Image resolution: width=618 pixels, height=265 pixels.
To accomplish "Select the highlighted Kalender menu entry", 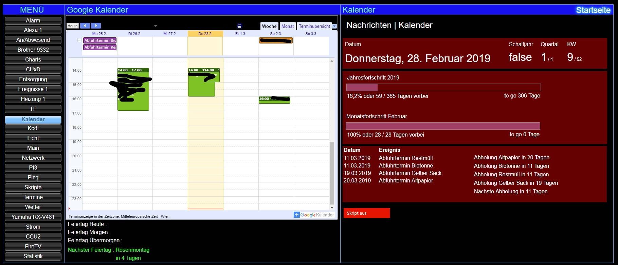I will tap(33, 120).
